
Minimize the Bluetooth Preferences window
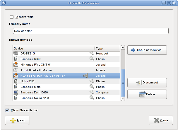click(164, 3)
